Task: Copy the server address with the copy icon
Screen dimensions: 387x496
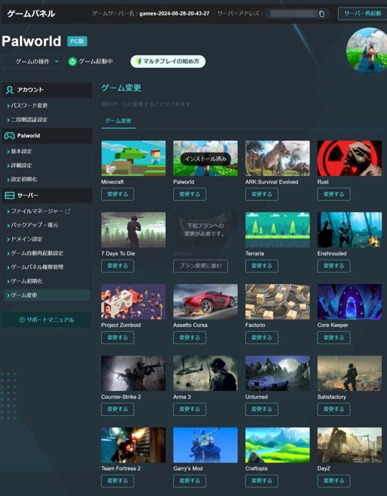Action: pyautogui.click(x=321, y=14)
